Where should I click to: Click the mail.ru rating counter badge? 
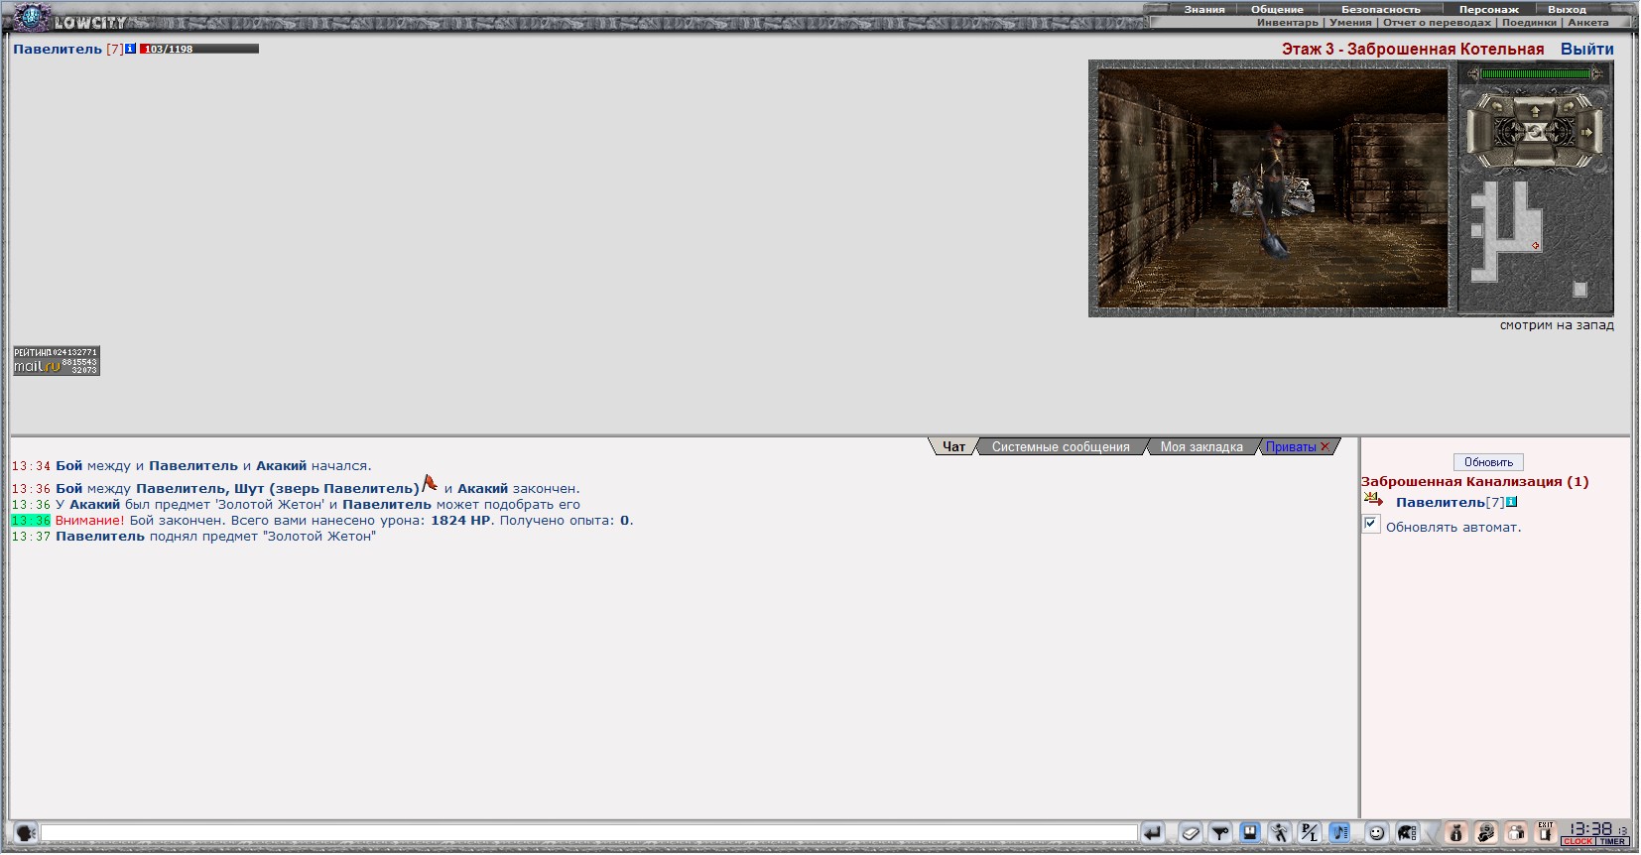click(x=56, y=361)
